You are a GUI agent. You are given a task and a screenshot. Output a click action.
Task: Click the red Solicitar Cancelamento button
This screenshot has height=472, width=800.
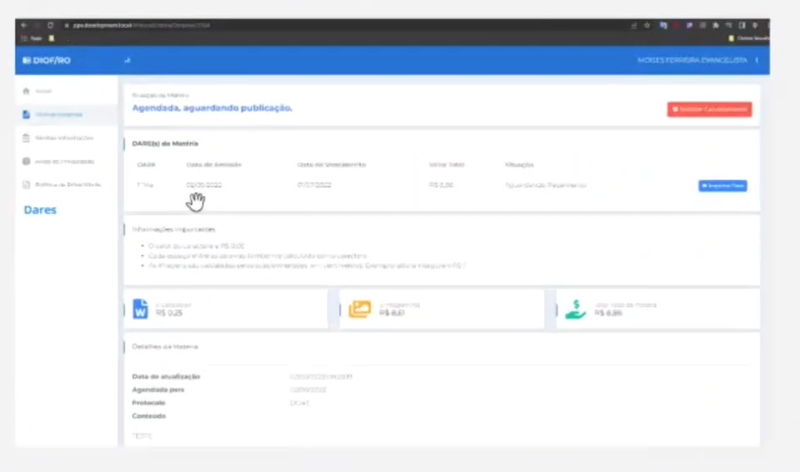[709, 109]
